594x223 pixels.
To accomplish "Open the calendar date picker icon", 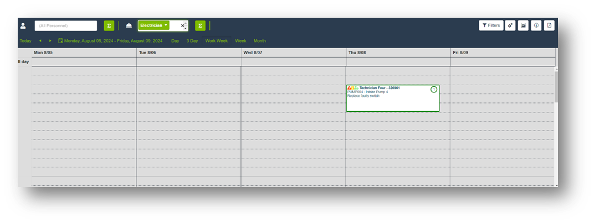I will [x=60, y=41].
